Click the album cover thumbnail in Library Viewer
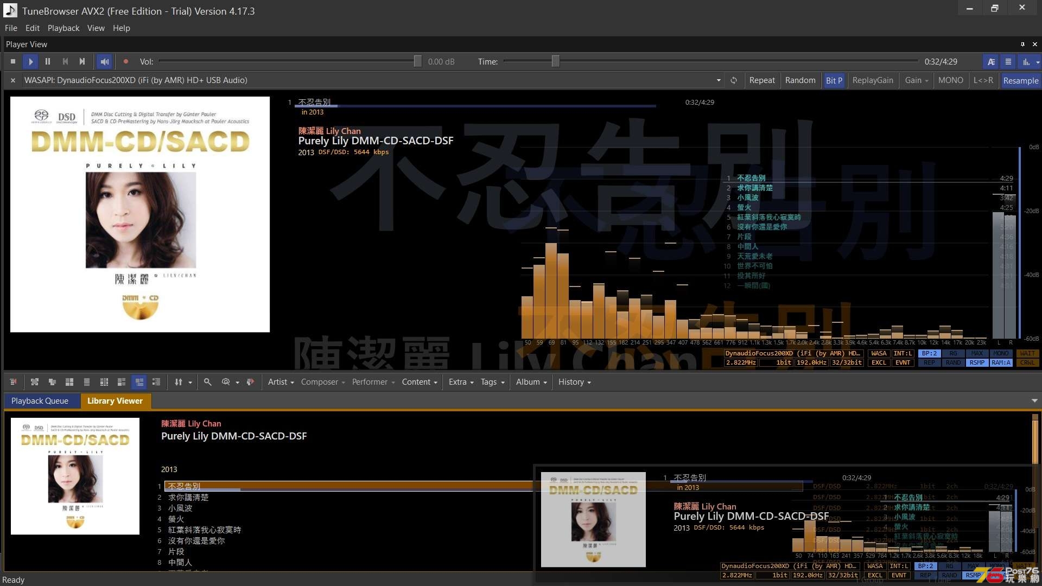Viewport: 1042px width, 586px height. (x=75, y=476)
